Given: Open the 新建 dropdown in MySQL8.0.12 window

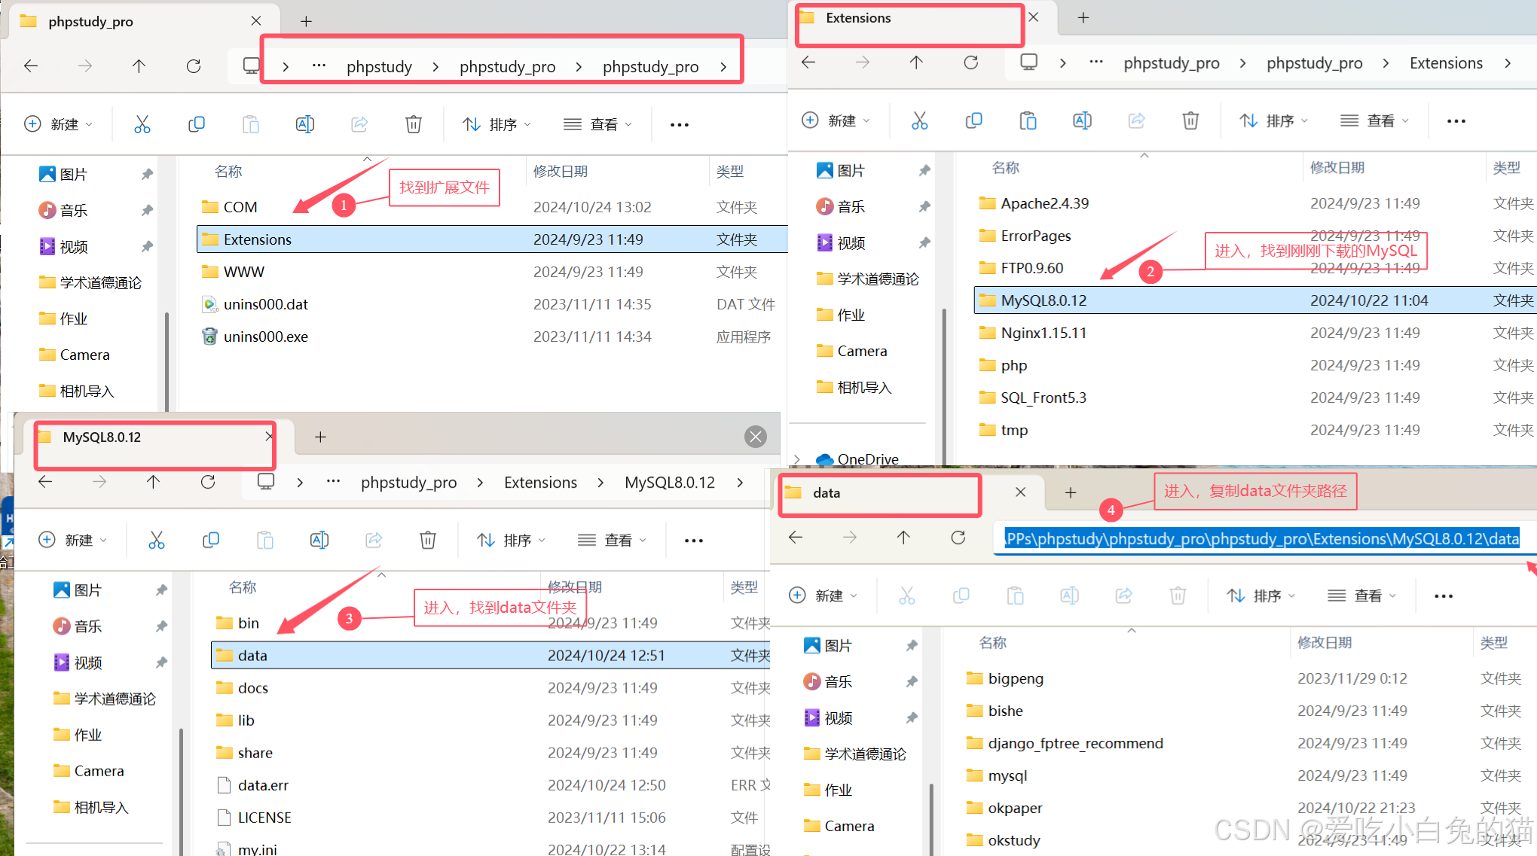Looking at the screenshot, I should tap(73, 540).
